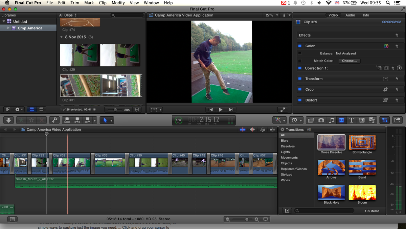
Task: Toggle the solo clip icon above the timeline
Action: (263, 130)
